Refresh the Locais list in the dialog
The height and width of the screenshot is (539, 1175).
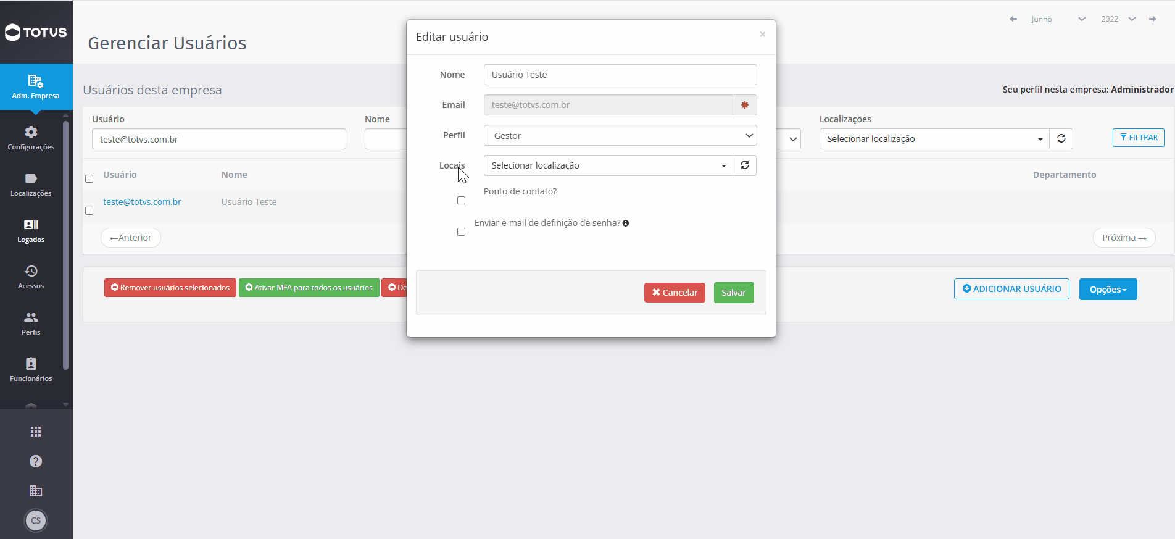click(x=745, y=165)
